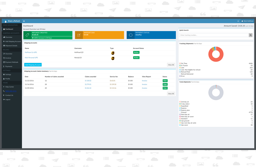This screenshot has width=256, height=167.
Task: Click the Tracking Shipments donut chart
Action: (x=216, y=54)
